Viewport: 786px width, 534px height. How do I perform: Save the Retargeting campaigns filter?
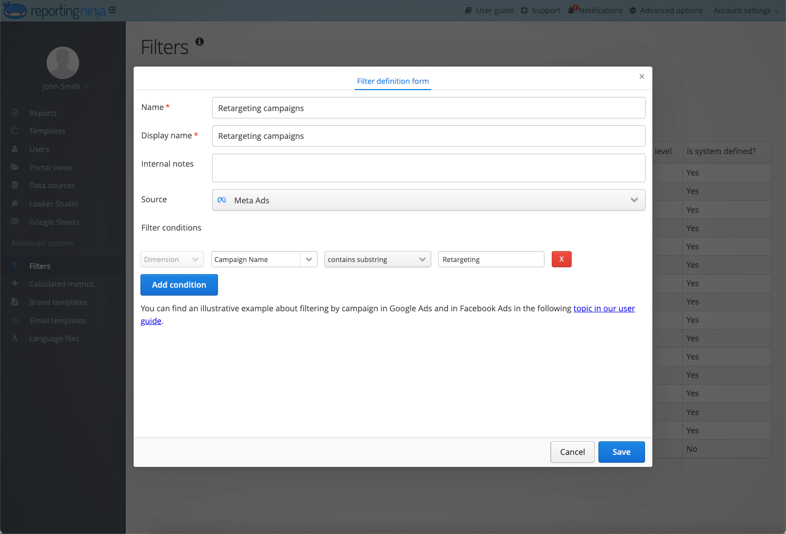tap(621, 452)
